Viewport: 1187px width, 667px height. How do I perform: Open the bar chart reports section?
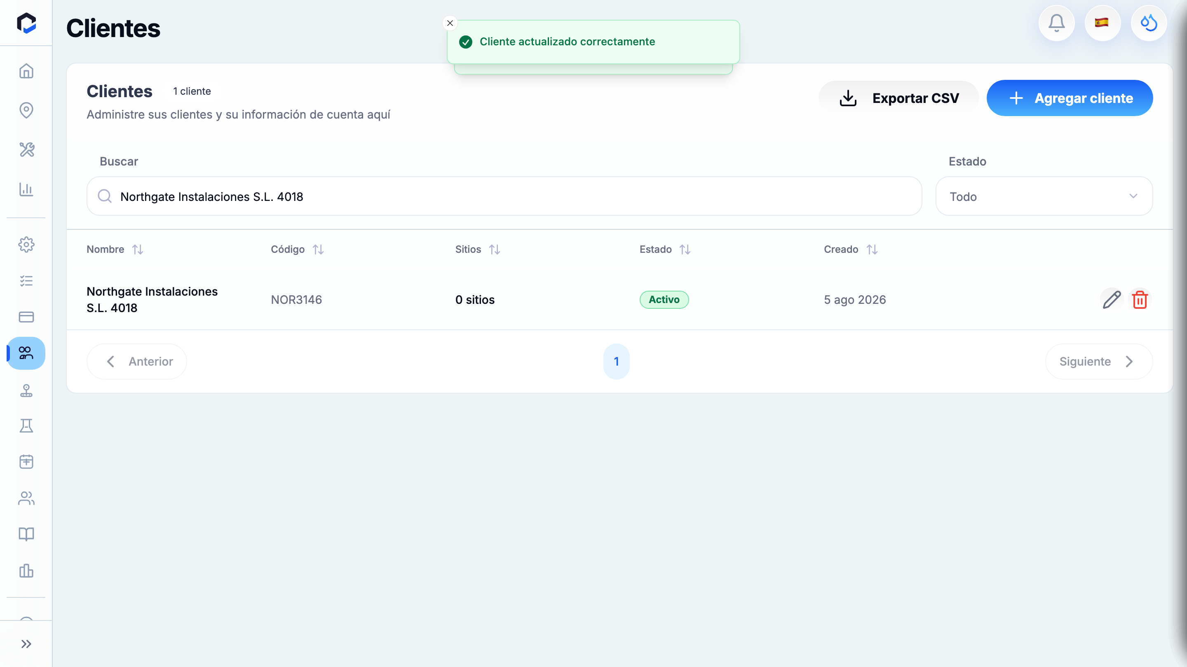tap(26, 189)
